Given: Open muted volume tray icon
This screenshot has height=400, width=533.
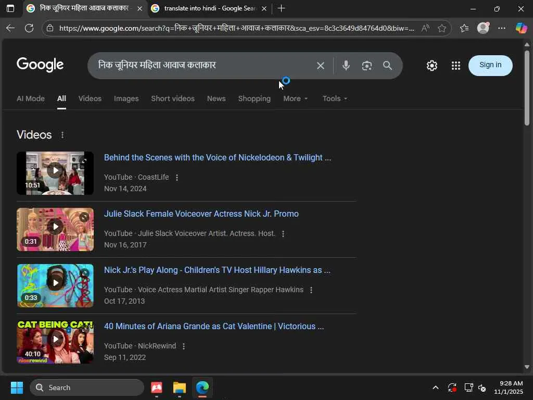Looking at the screenshot, I should 482,387.
